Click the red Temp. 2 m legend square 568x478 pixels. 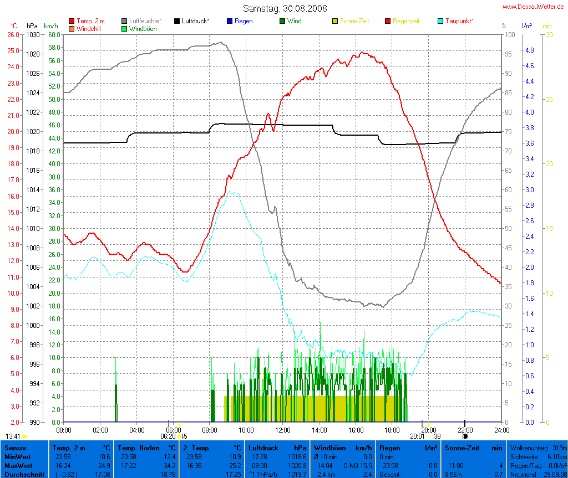72,21
